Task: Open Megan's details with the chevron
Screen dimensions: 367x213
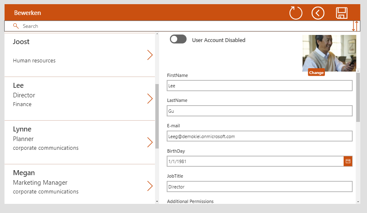Action: tap(150, 186)
